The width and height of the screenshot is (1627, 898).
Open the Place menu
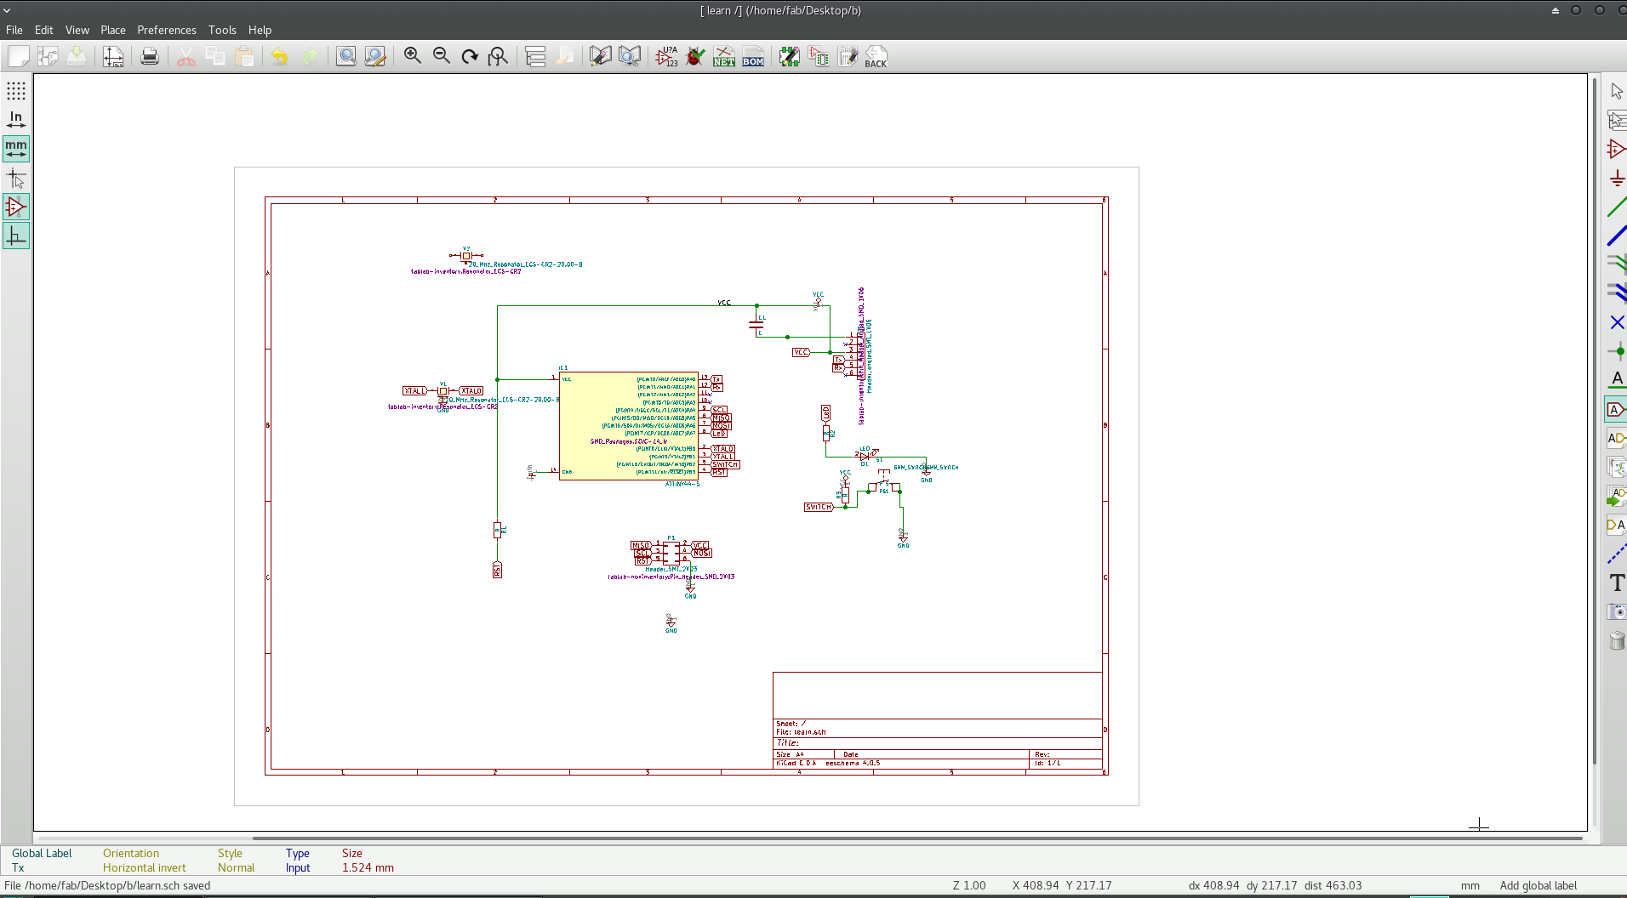point(113,30)
